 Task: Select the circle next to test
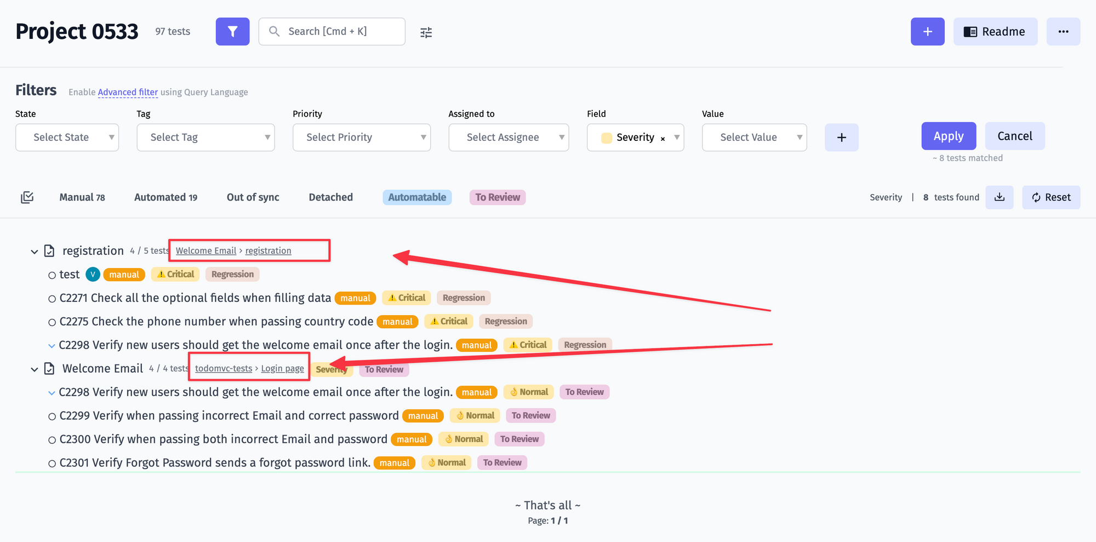(x=52, y=275)
